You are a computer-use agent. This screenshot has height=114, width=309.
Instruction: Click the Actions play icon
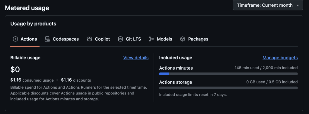15,39
